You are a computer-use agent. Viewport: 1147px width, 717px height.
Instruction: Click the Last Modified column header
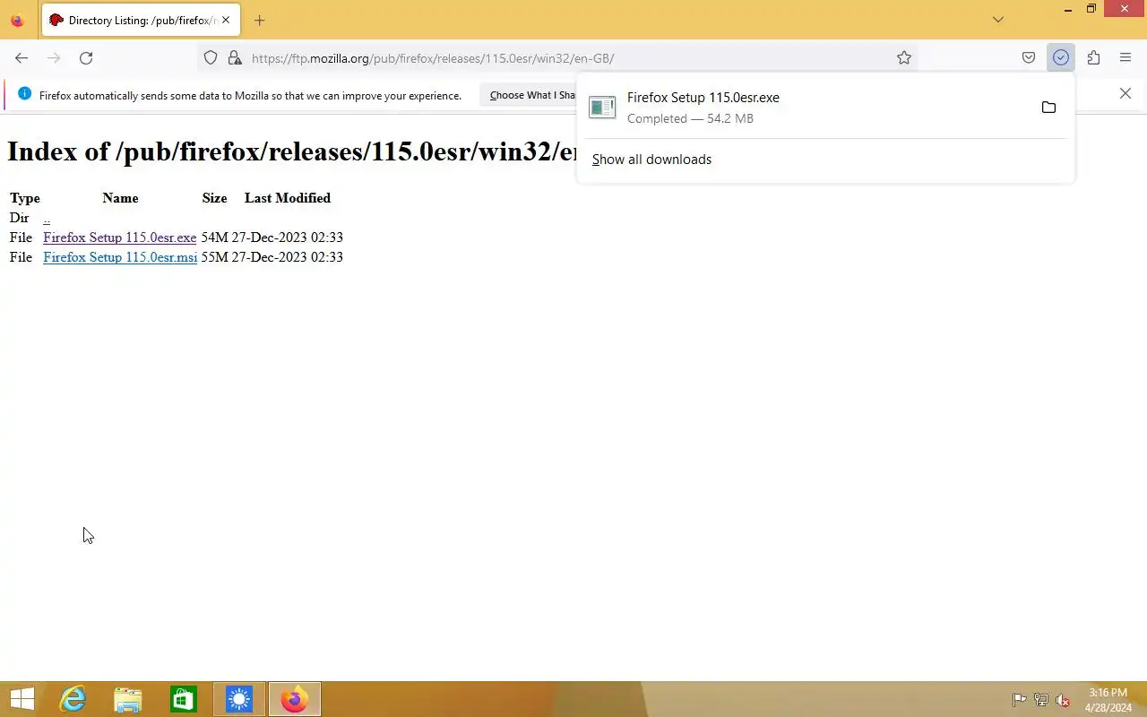(288, 198)
